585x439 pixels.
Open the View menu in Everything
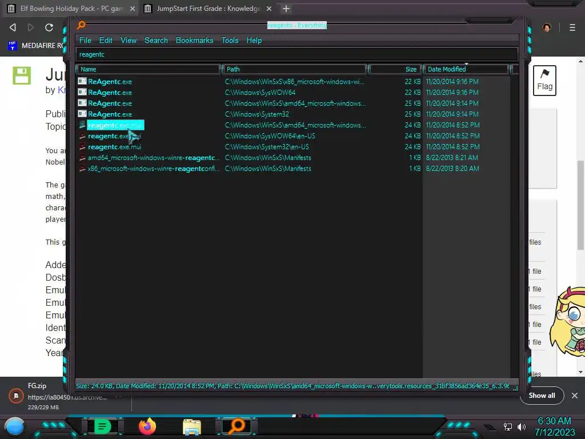(x=129, y=41)
